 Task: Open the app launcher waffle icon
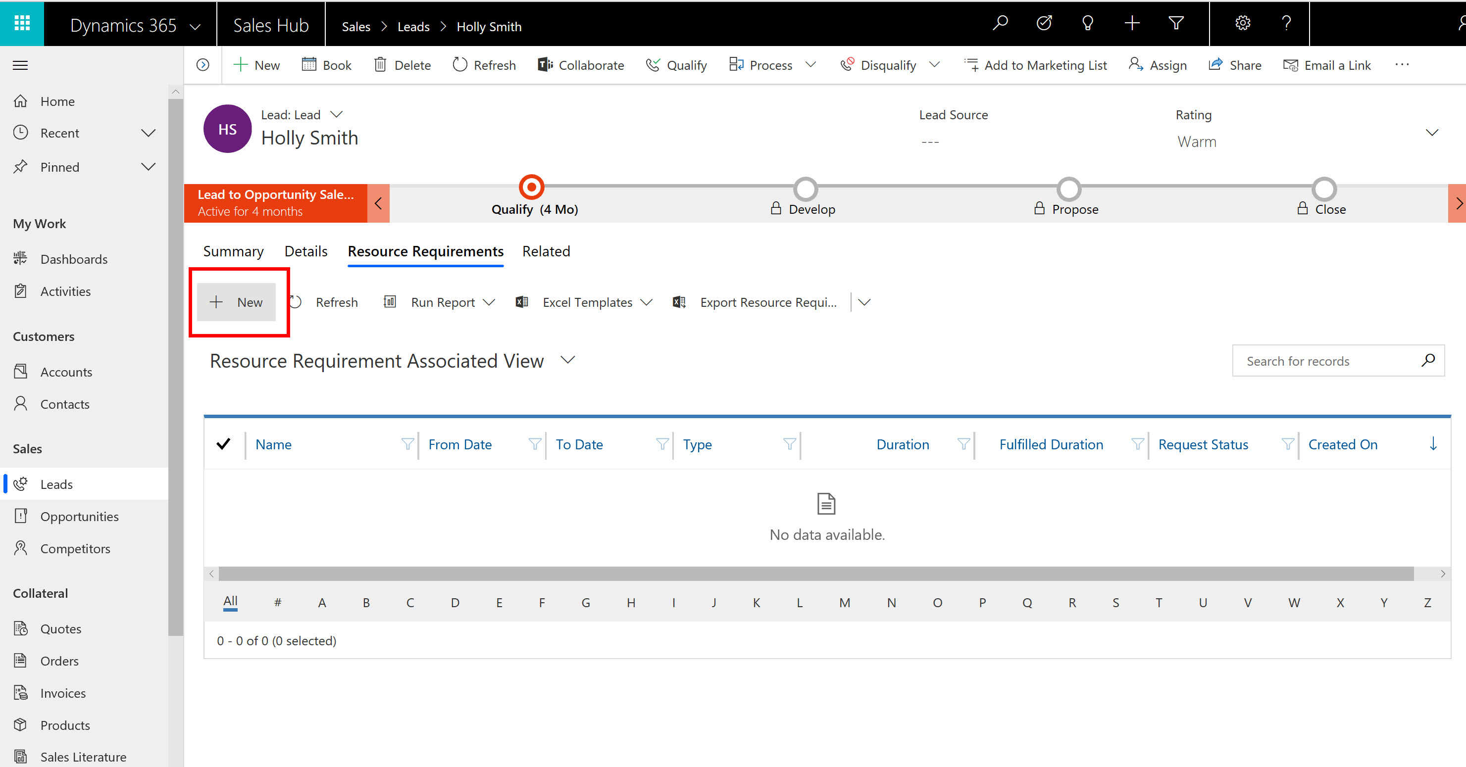22,23
